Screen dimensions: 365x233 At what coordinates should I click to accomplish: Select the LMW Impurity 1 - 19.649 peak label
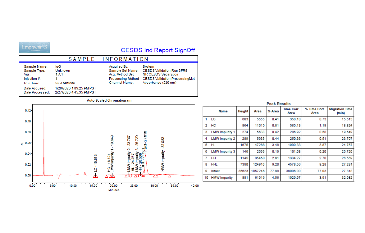click(112, 153)
